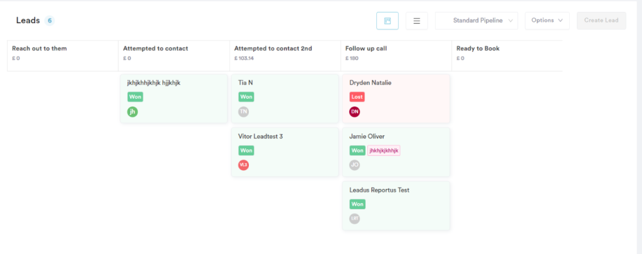
Task: Open the Standard Pipeline dropdown
Action: point(476,21)
